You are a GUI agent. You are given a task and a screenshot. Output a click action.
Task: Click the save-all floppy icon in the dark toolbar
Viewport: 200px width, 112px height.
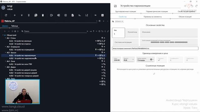pyautogui.click(x=36, y=15)
